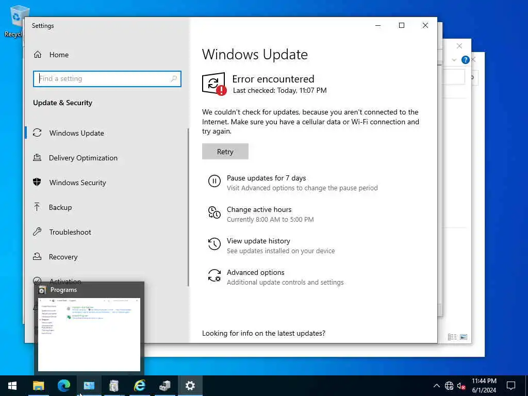
Task: Click the network globe tray icon
Action: pyautogui.click(x=449, y=386)
